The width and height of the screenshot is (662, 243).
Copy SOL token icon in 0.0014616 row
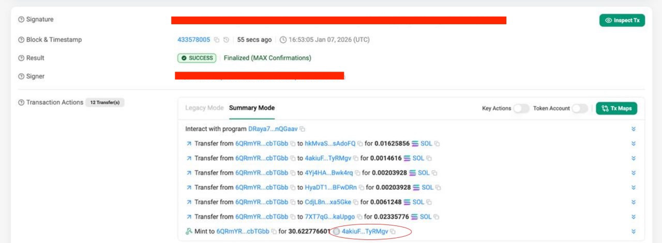point(429,158)
